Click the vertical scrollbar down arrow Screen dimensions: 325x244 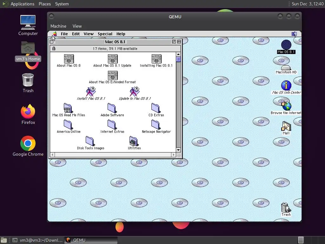pos(178,150)
